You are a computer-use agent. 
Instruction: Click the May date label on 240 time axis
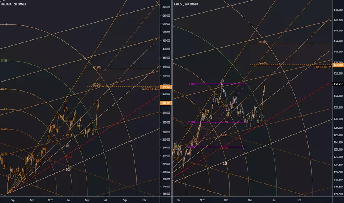click(250, 200)
